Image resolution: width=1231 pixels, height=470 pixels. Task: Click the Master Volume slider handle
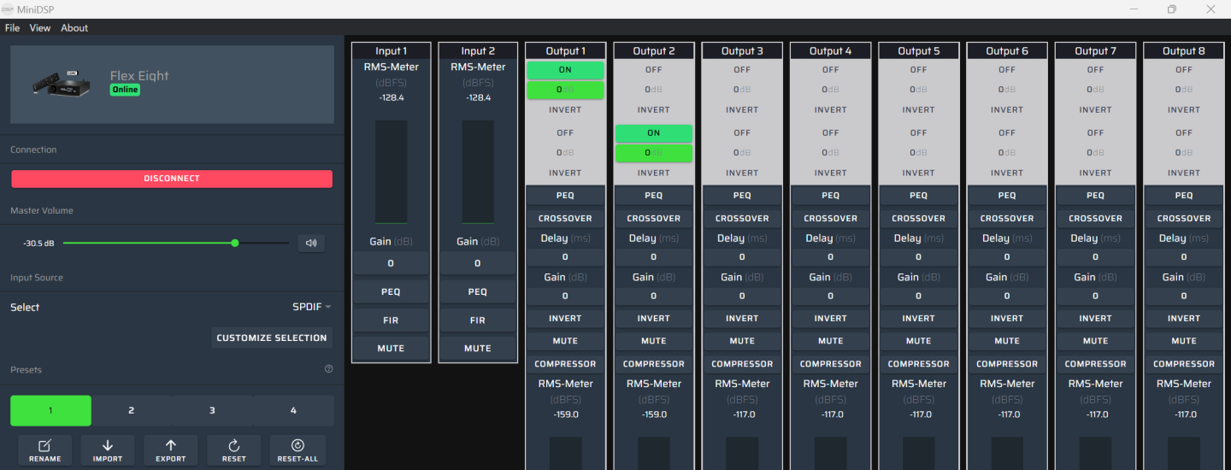click(x=235, y=244)
